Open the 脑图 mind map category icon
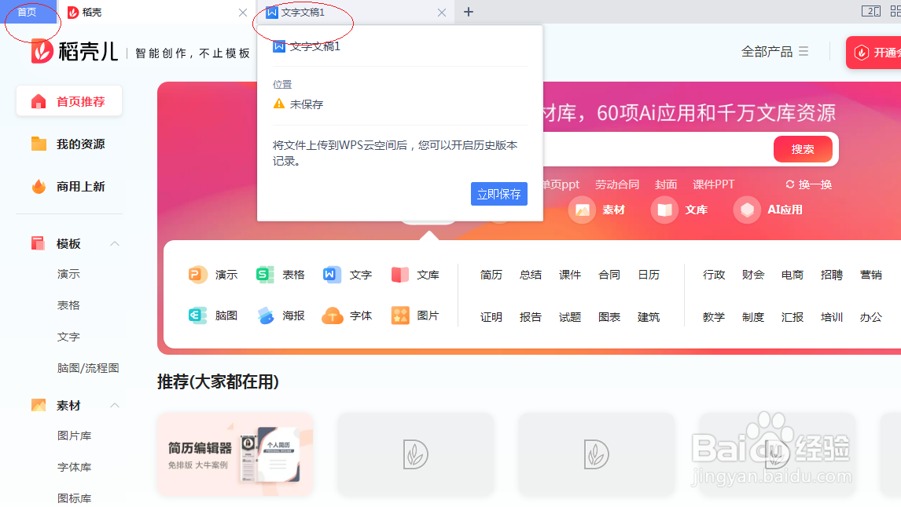Image resolution: width=901 pixels, height=507 pixels. point(197,316)
